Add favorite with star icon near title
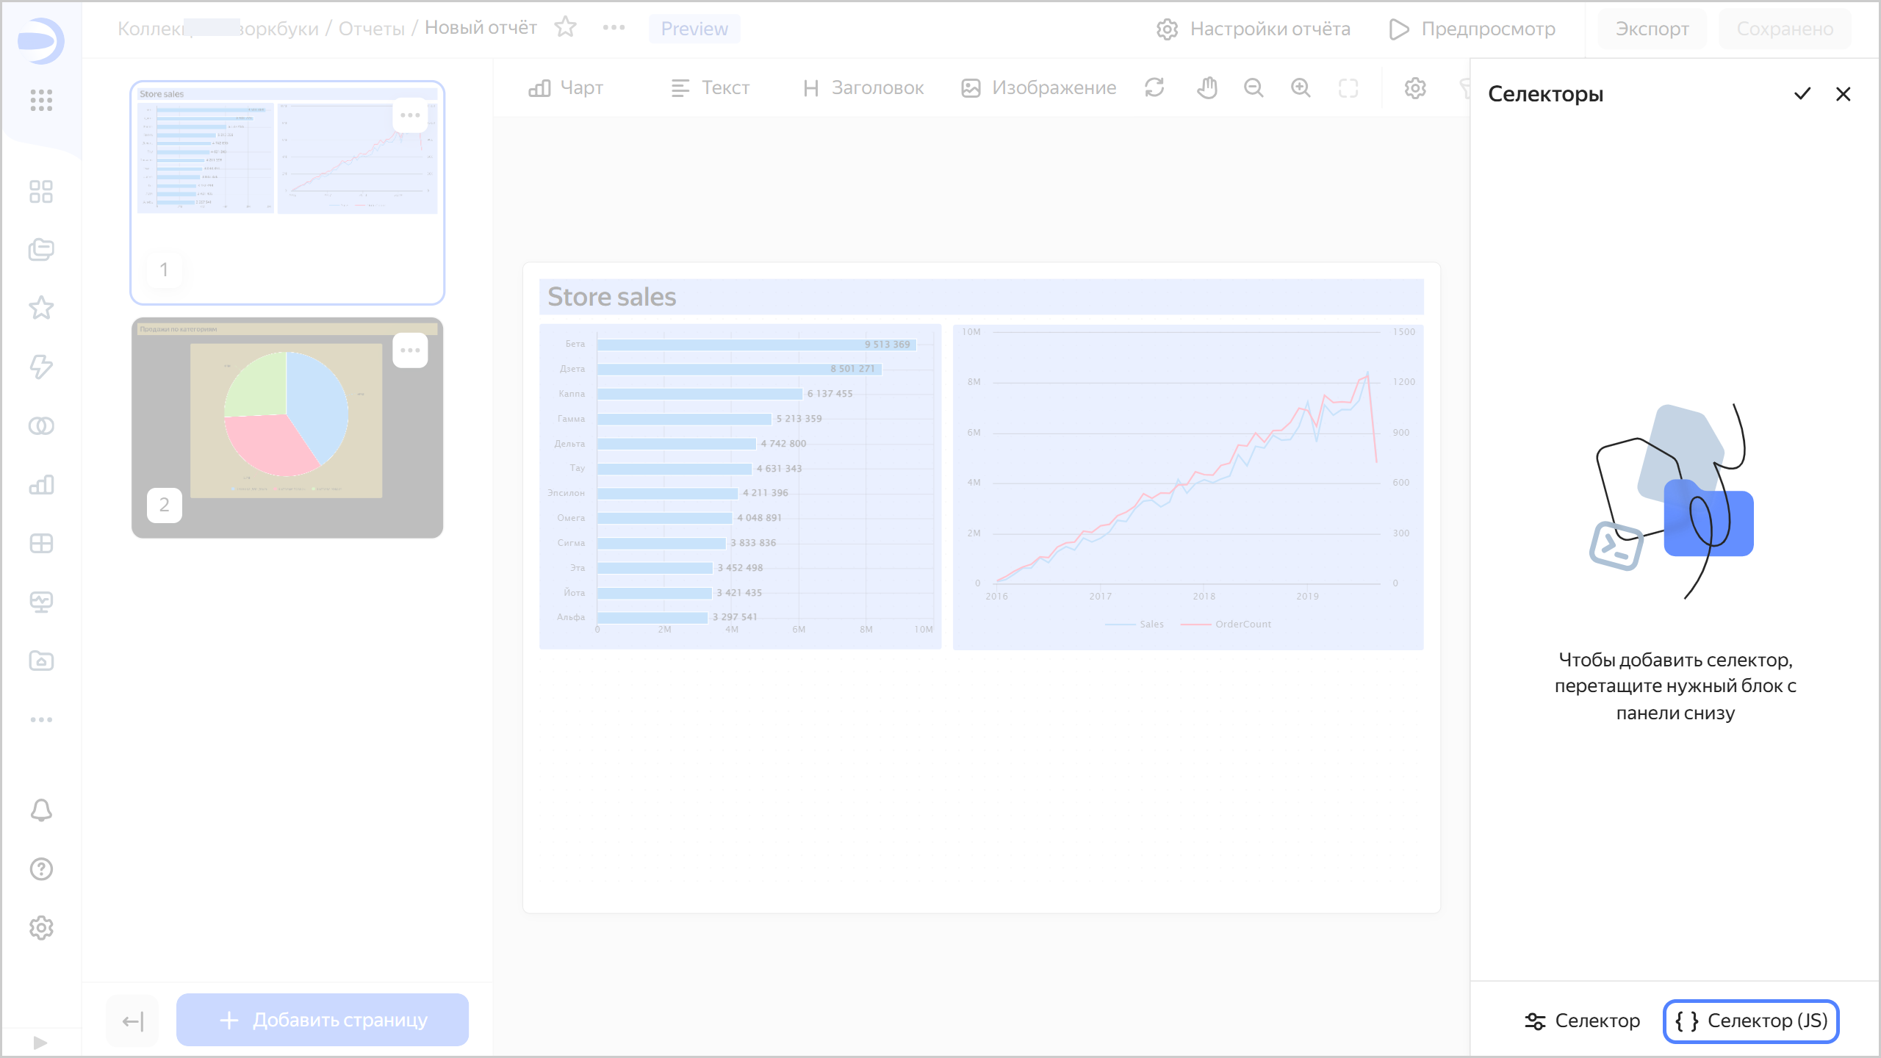 pos(565,28)
